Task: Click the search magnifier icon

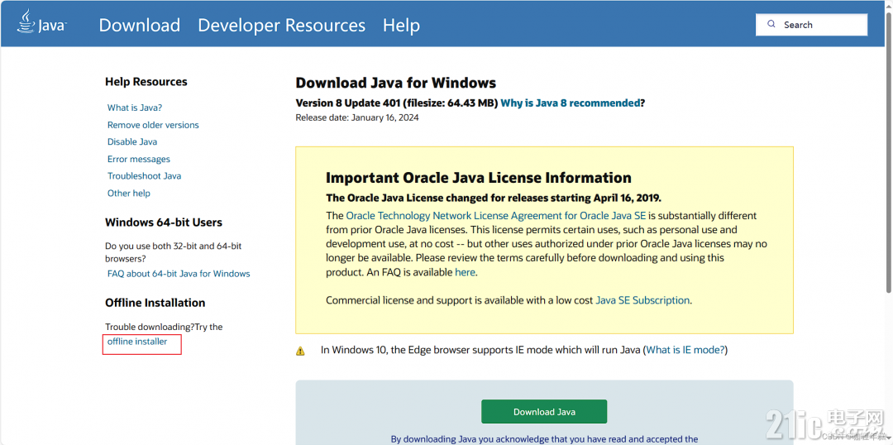Action: click(771, 25)
